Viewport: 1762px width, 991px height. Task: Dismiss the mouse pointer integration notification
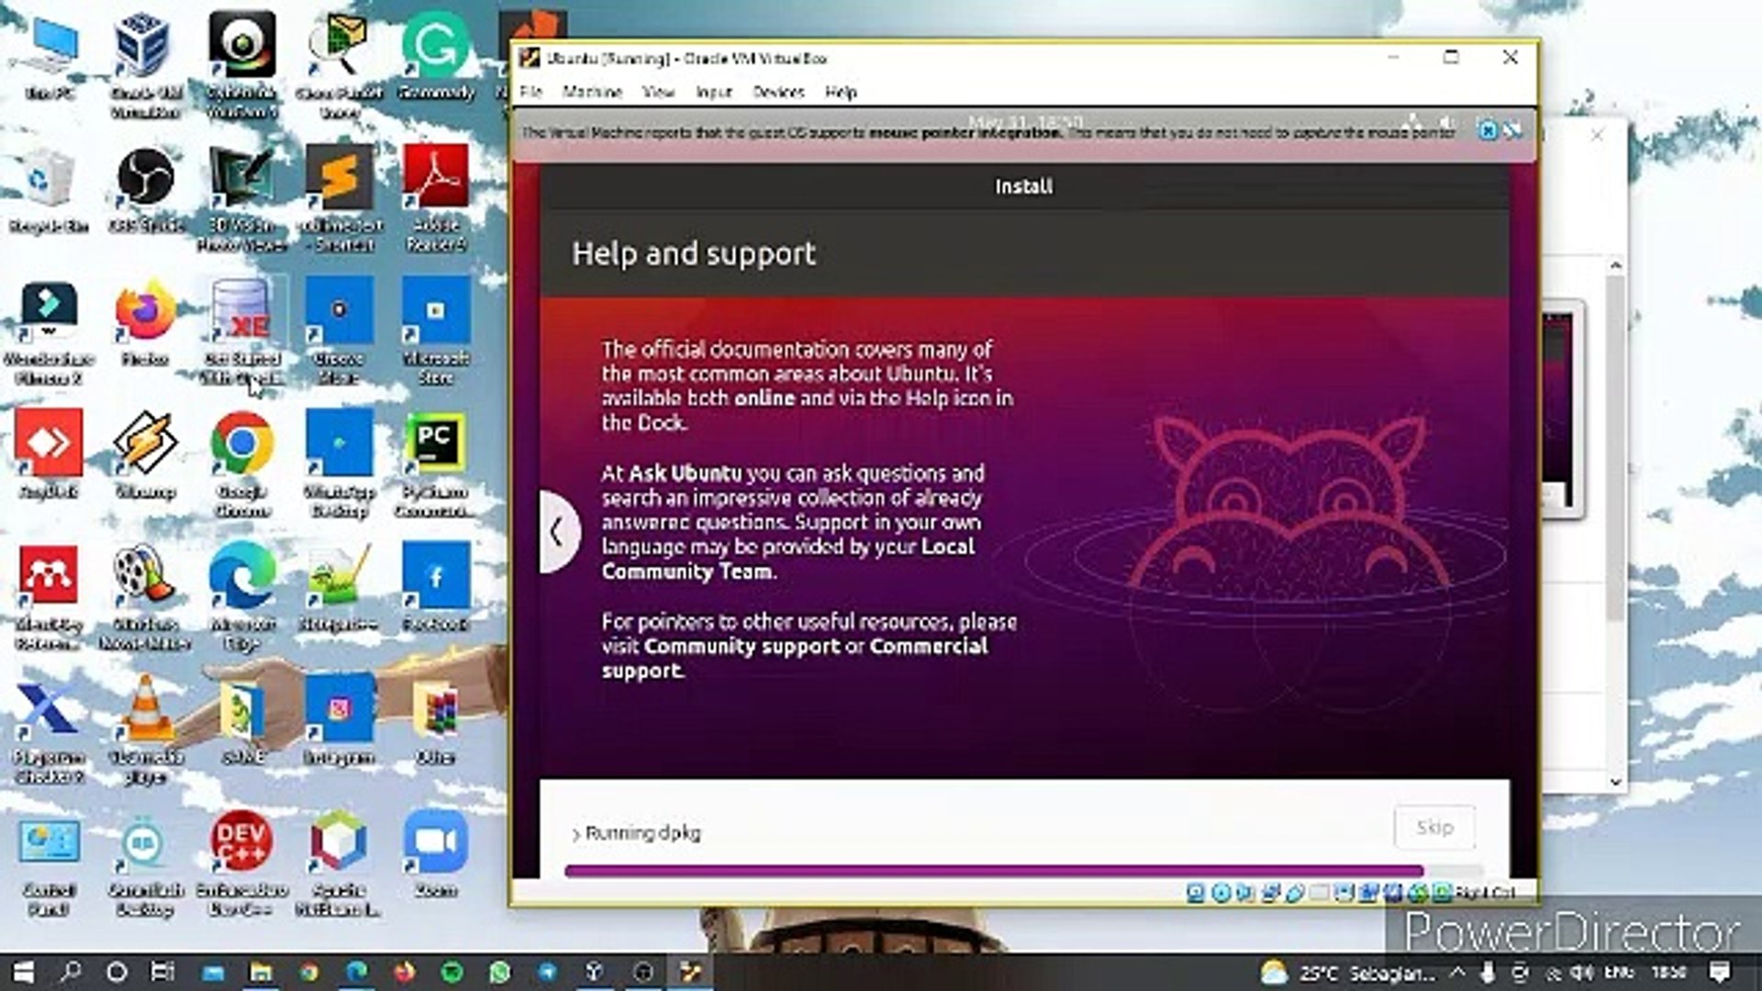[1487, 133]
